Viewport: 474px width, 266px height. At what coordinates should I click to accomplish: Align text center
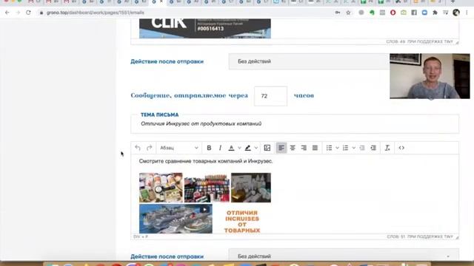point(293,148)
